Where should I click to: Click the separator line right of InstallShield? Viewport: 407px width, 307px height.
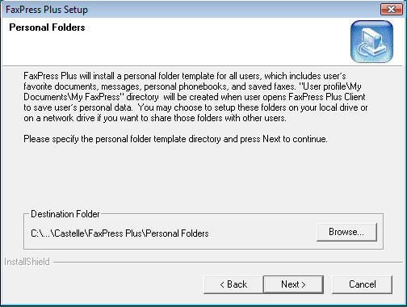coord(229,262)
